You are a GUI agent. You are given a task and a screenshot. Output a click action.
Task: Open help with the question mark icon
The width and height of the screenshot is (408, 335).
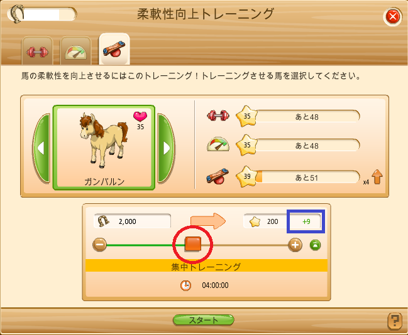[x=395, y=321]
